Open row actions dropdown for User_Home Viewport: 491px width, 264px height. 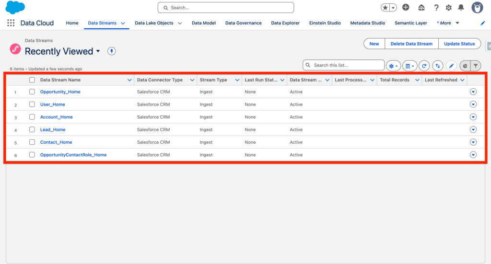(x=473, y=104)
